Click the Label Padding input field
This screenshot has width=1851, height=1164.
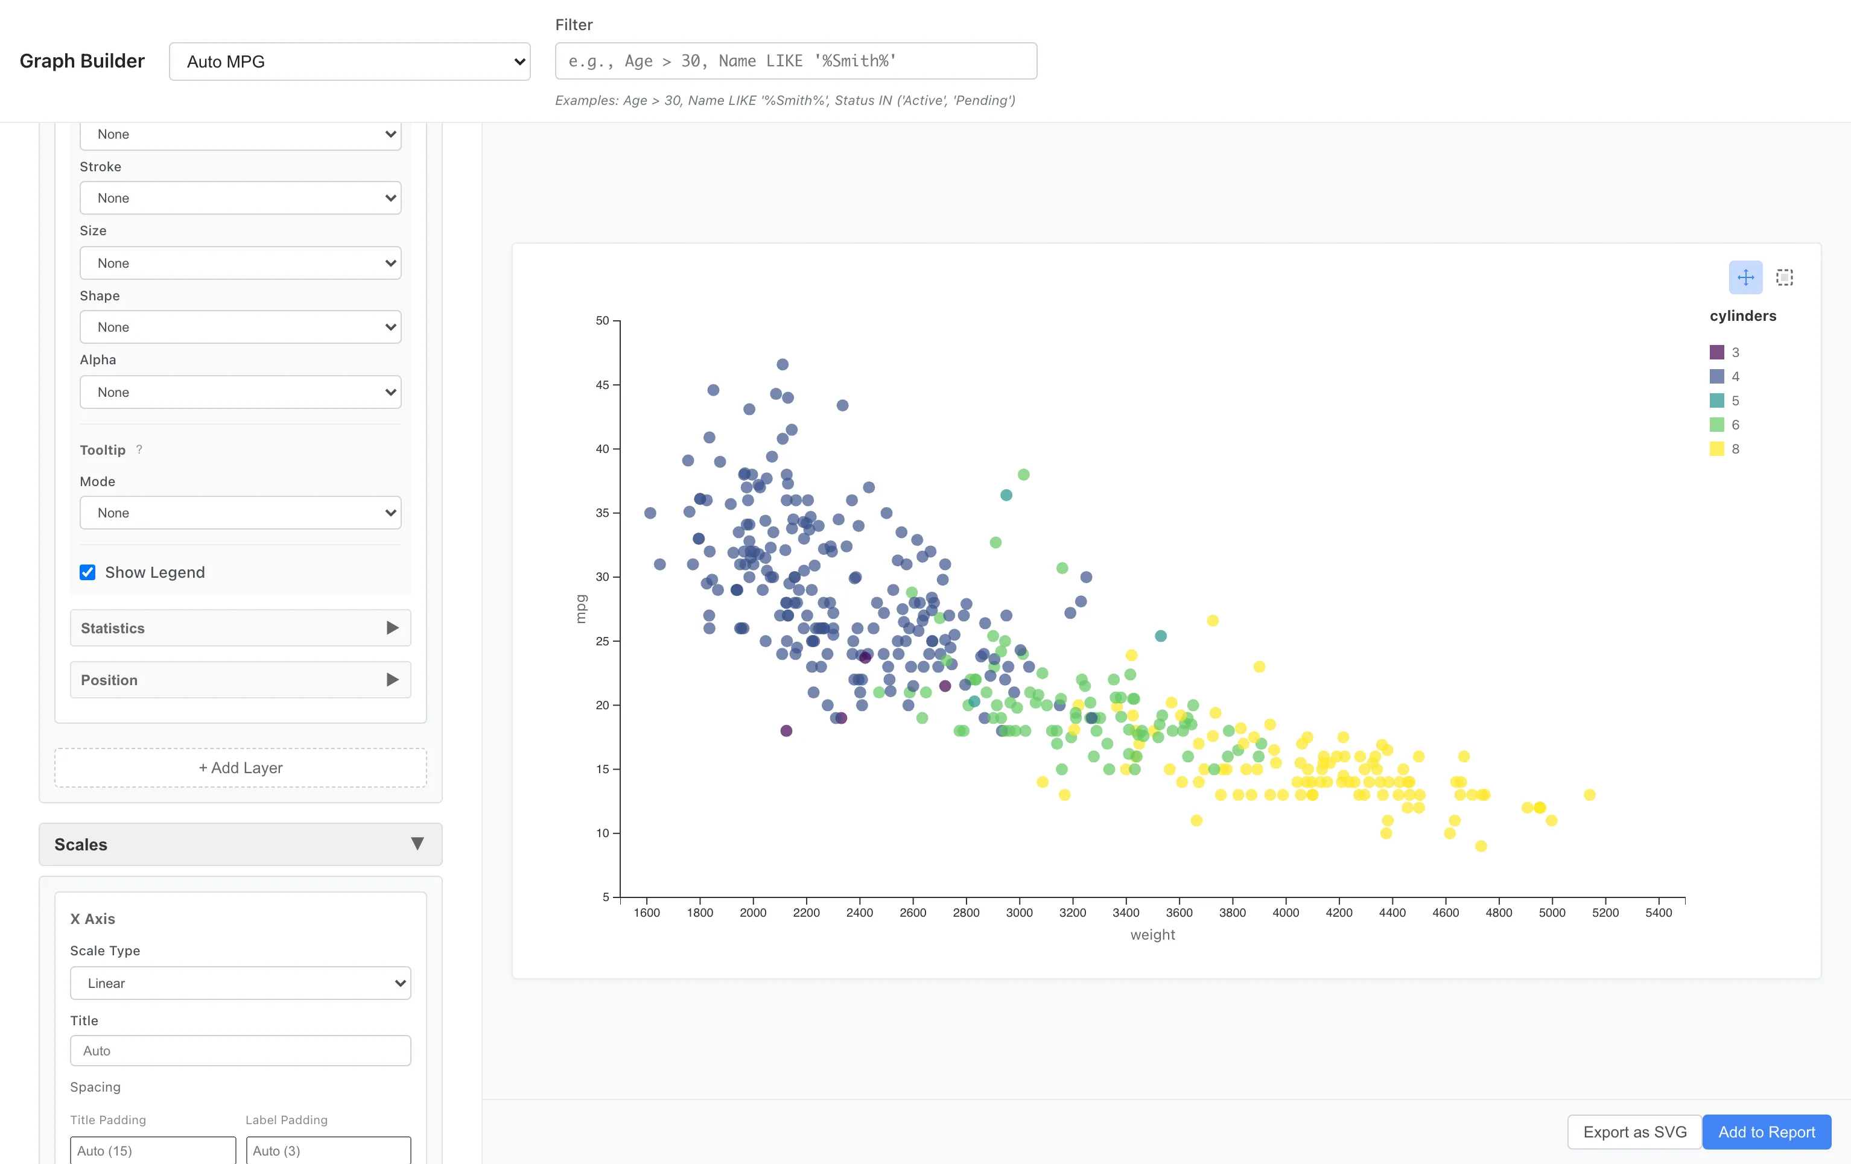coord(328,1150)
